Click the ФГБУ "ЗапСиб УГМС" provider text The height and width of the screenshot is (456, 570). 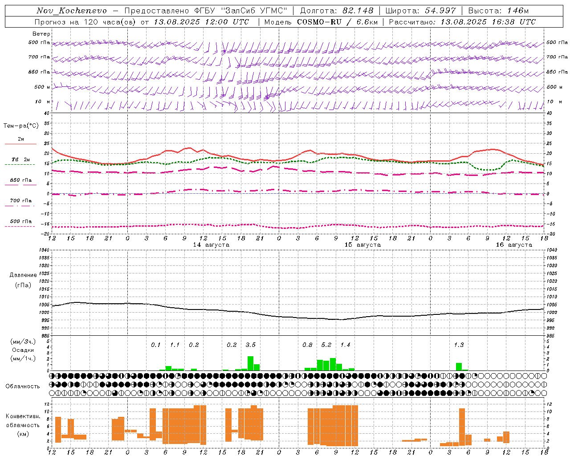coord(241,11)
